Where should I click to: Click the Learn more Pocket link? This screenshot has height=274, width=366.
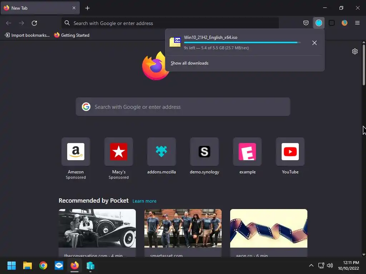144,201
